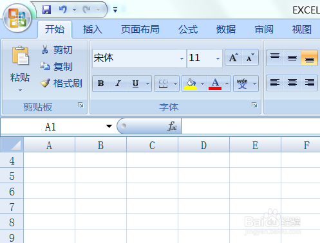Image resolution: width=320 pixels, height=243 pixels.
Task: Customize the Quick Access Toolbar
Action: 115,10
